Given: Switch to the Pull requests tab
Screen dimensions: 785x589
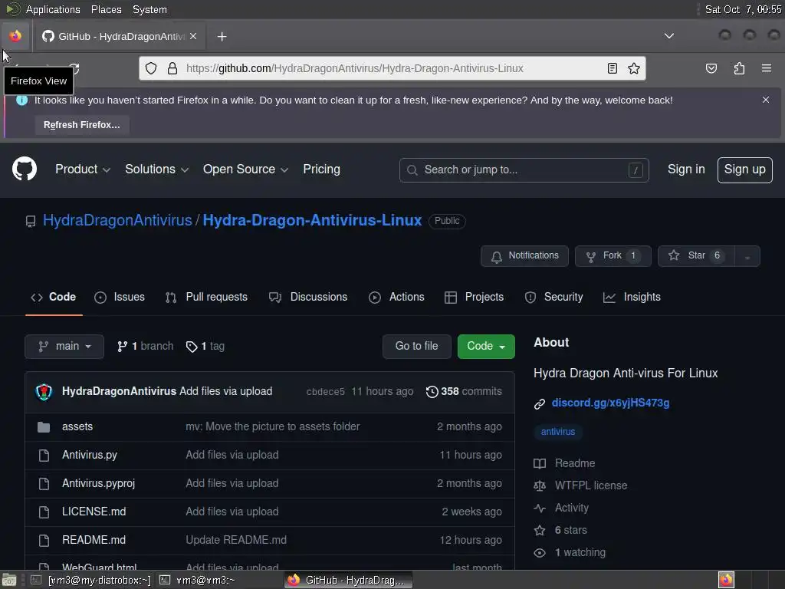Looking at the screenshot, I should [x=206, y=297].
